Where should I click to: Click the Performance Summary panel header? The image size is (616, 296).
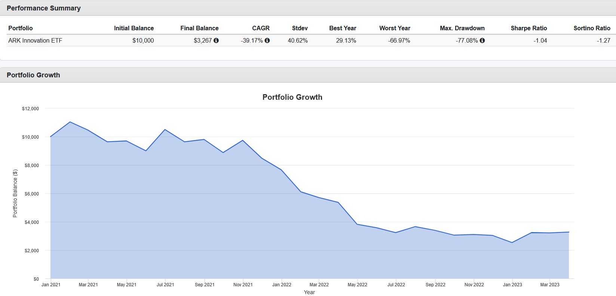point(308,8)
